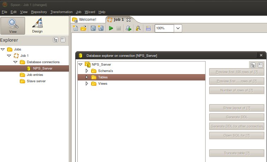267x162 pixels.
Task: Collapse the Job 1 tree node arrow
Action: [x=9, y=56]
